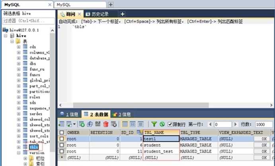Go to next page of rows arrow
The image size is (275, 166).
pyautogui.click(x=236, y=124)
